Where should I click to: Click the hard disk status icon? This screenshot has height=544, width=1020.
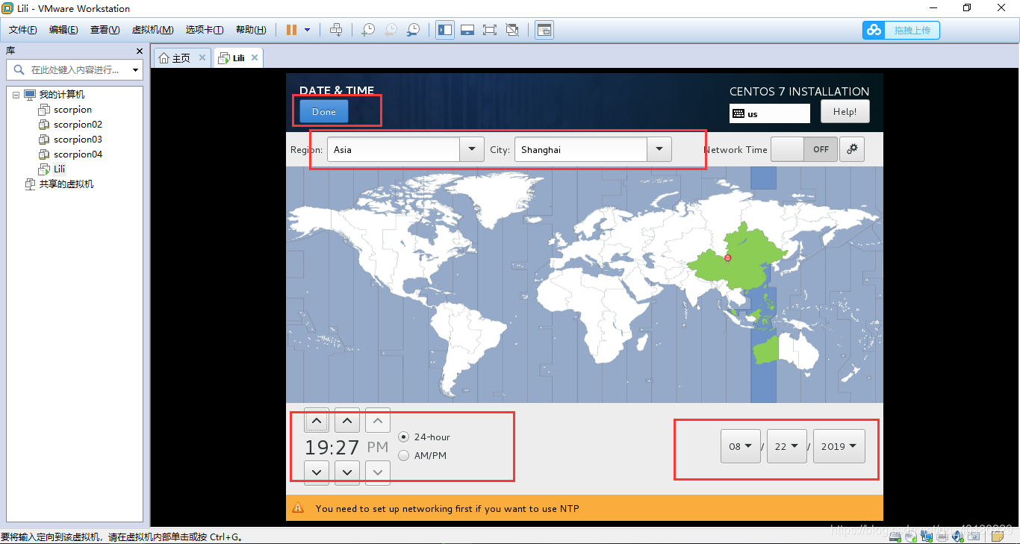[x=895, y=536]
